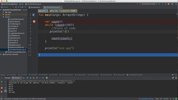The image size is (178, 100).
Task: Collapse the KotlinYoutubeDemo project root
Action: [1, 10]
